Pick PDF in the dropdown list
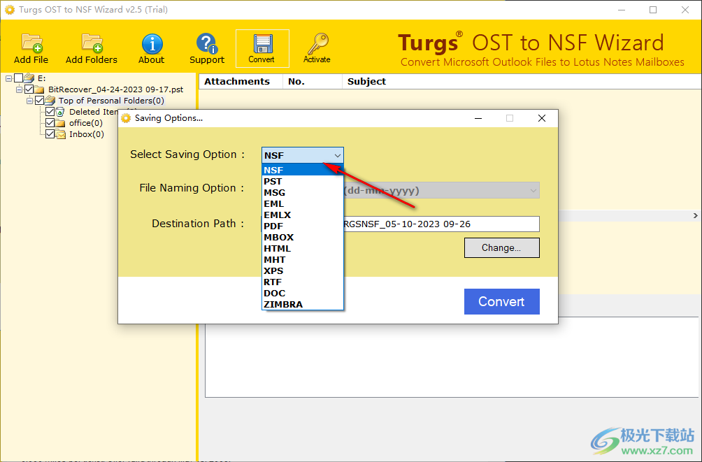The image size is (702, 462). [x=303, y=226]
